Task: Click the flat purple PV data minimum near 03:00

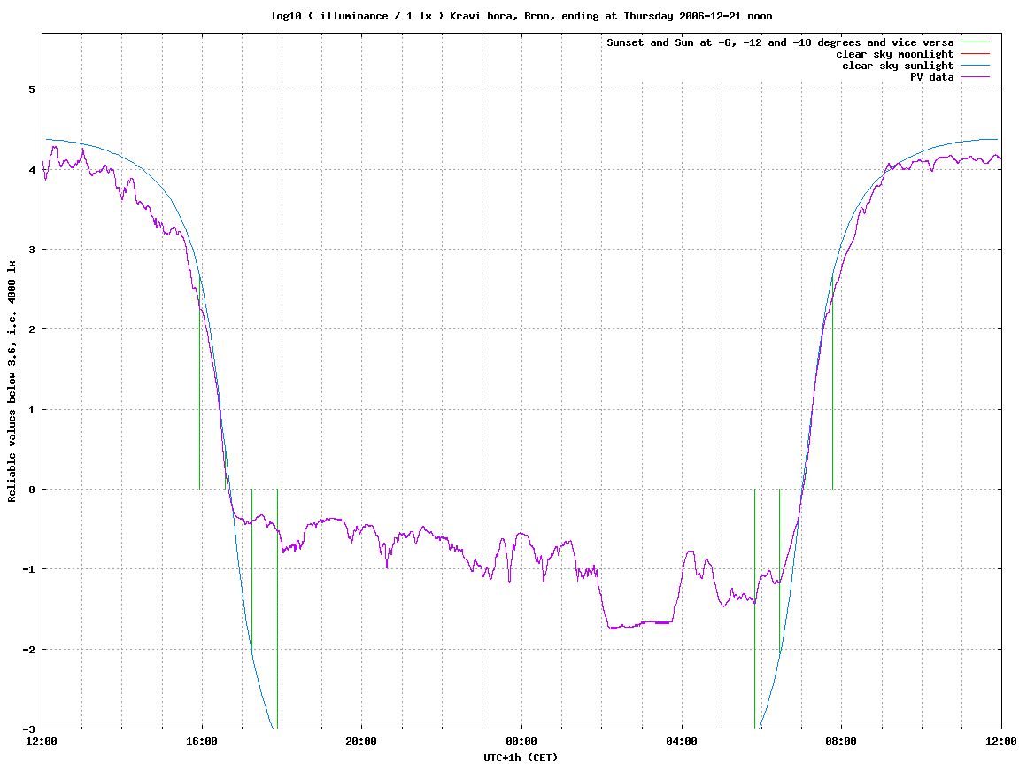Action: [640, 624]
